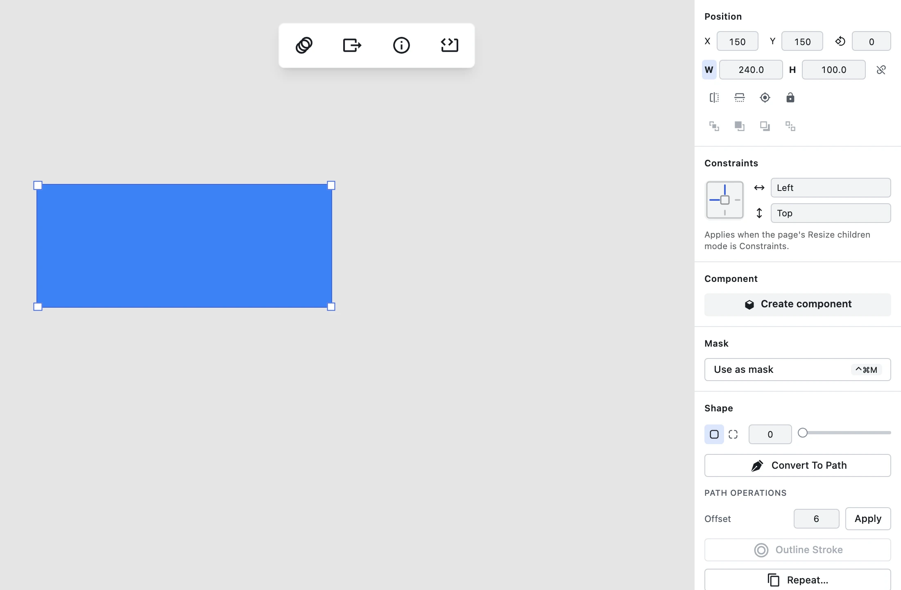This screenshot has width=901, height=590.
Task: Click the target center icon
Action: point(765,98)
